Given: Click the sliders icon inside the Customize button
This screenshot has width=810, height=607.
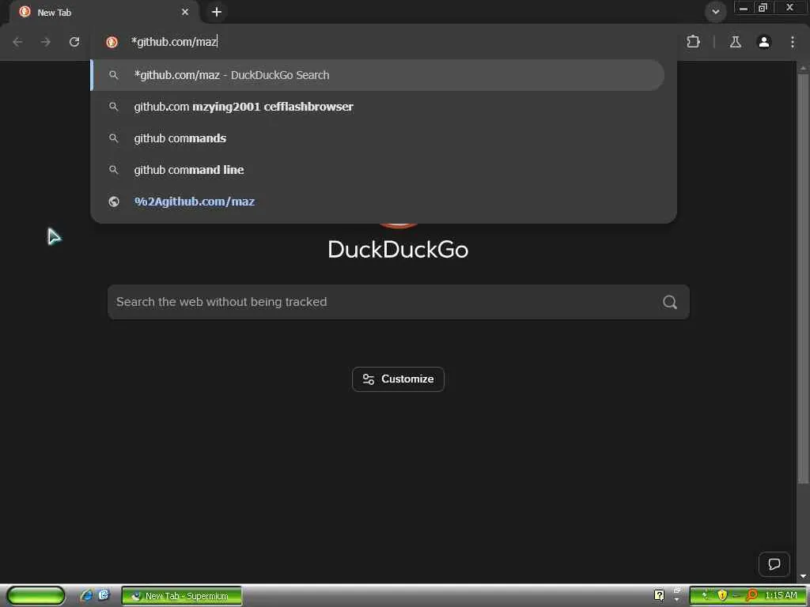Looking at the screenshot, I should coord(369,379).
